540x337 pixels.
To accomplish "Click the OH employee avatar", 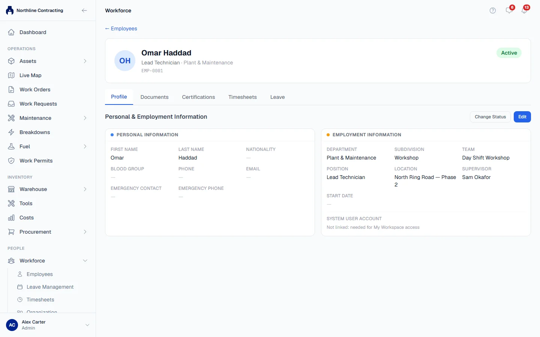I will pos(125,61).
